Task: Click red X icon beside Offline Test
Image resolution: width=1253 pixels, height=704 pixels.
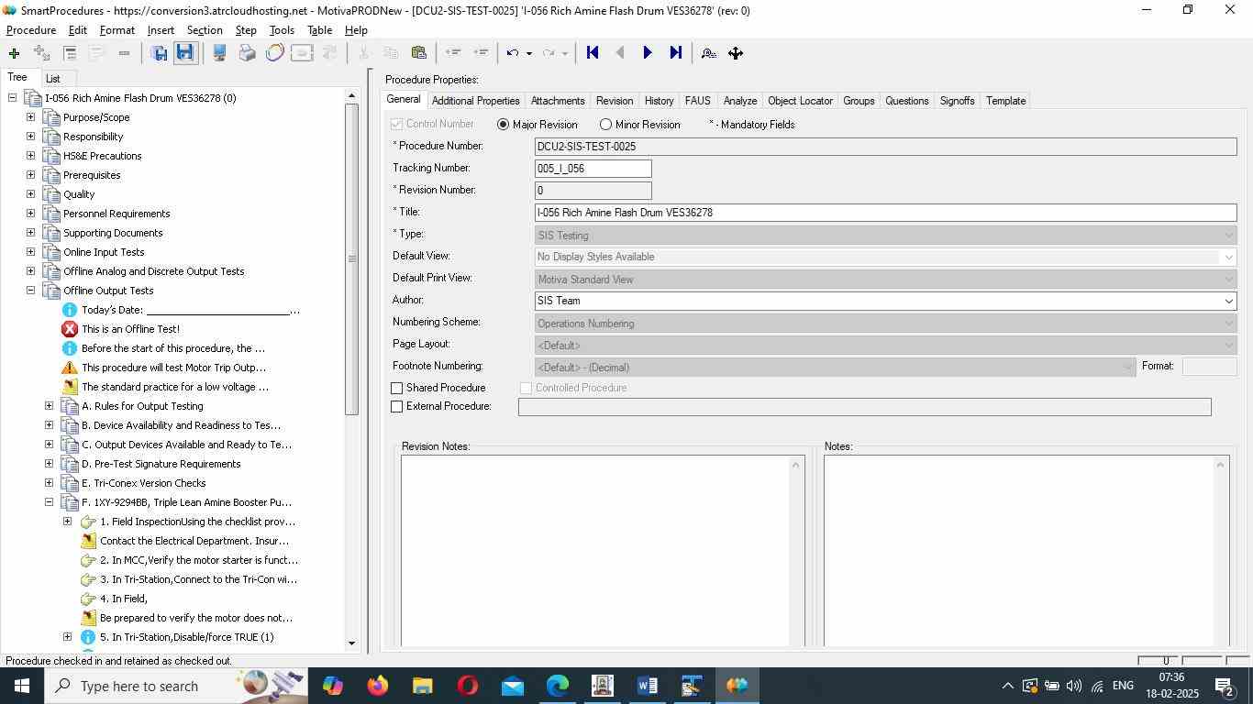Action: [69, 329]
